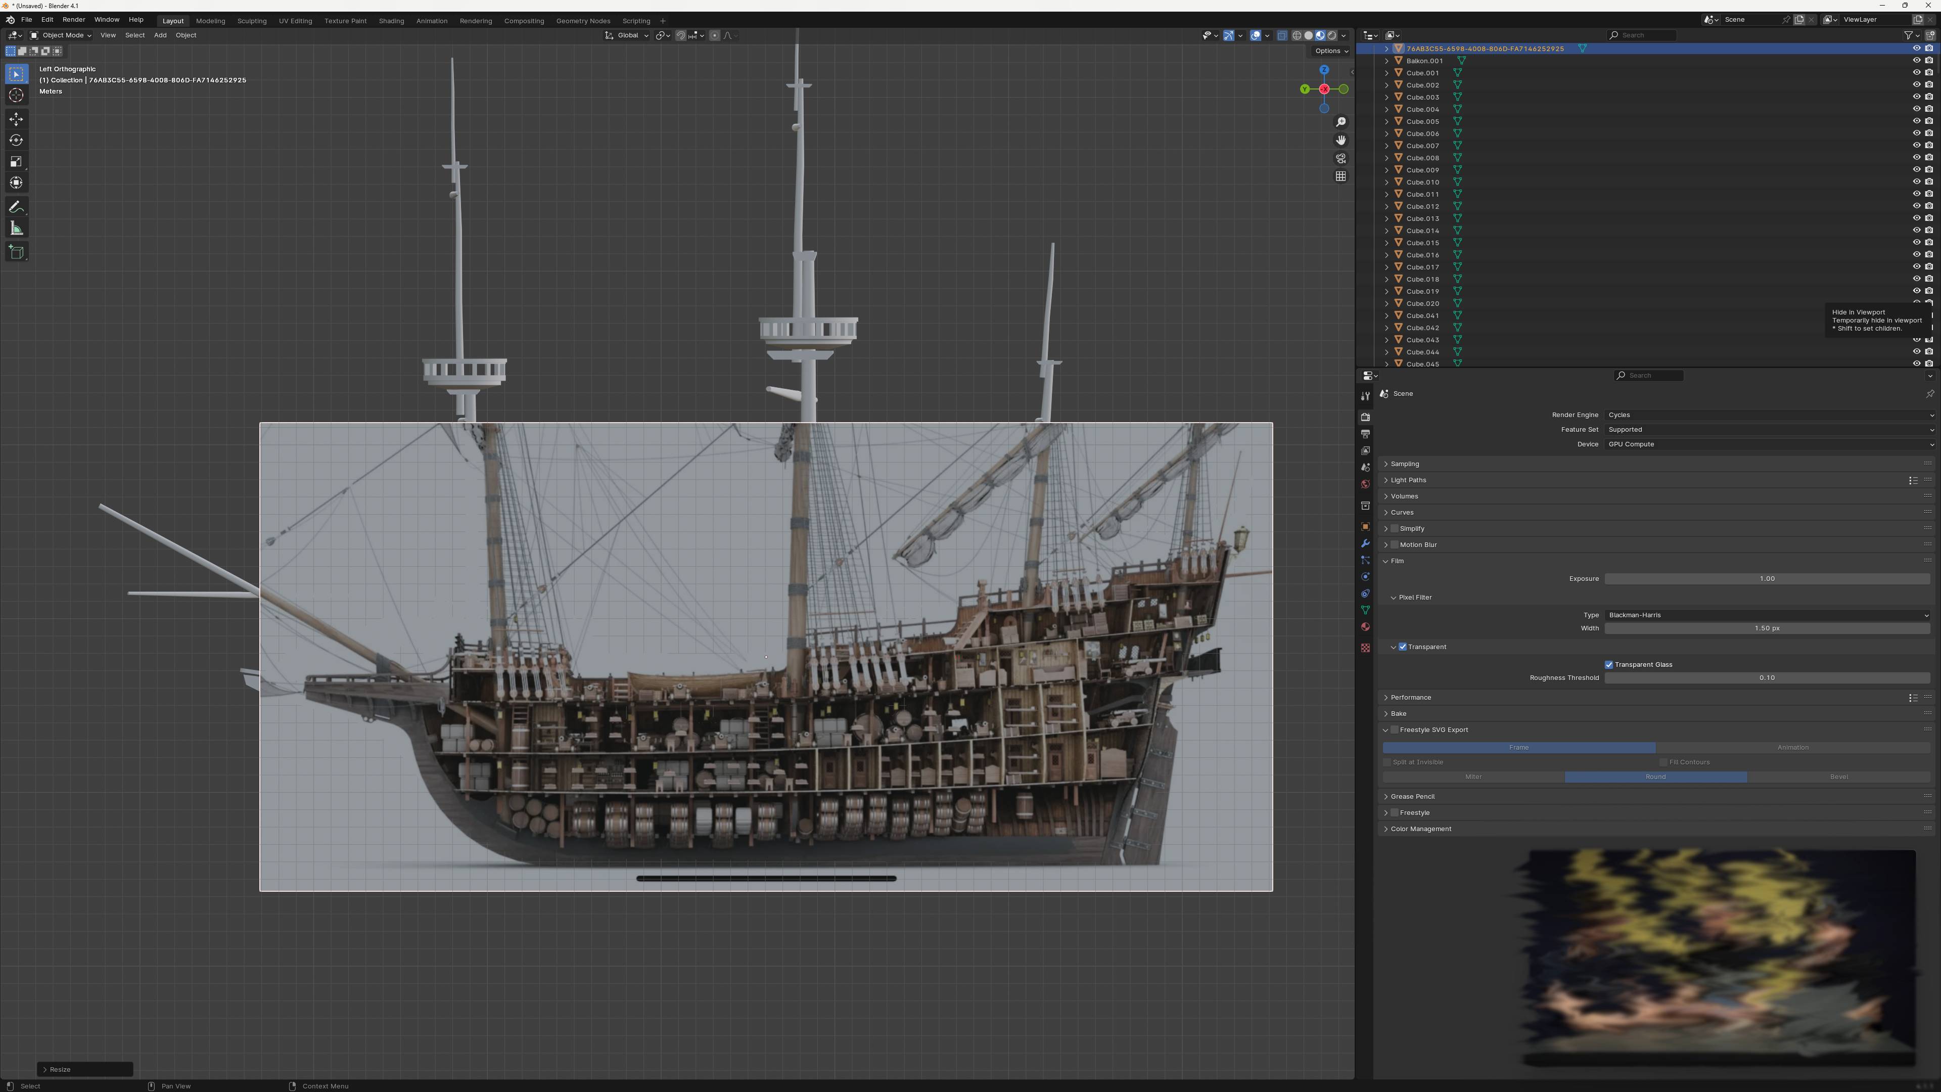
Task: Open the Tool properties tab icon
Action: point(1365,396)
